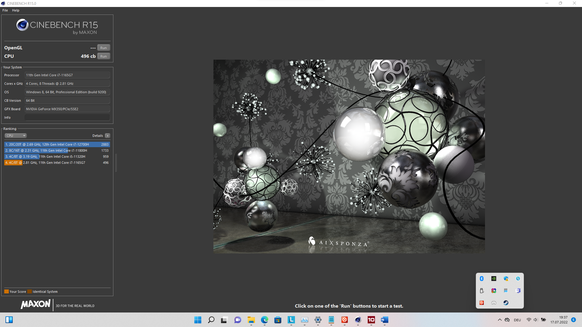582x327 pixels.
Task: Open Notepad in the taskbar
Action: (331, 320)
